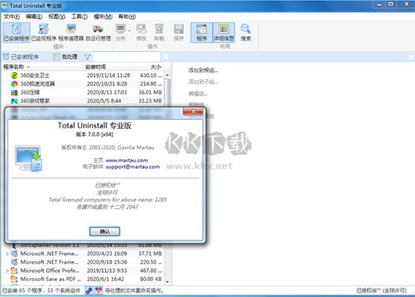The image size is (415, 297).
Task: Click the filter funnel icon
Action: (88, 57)
